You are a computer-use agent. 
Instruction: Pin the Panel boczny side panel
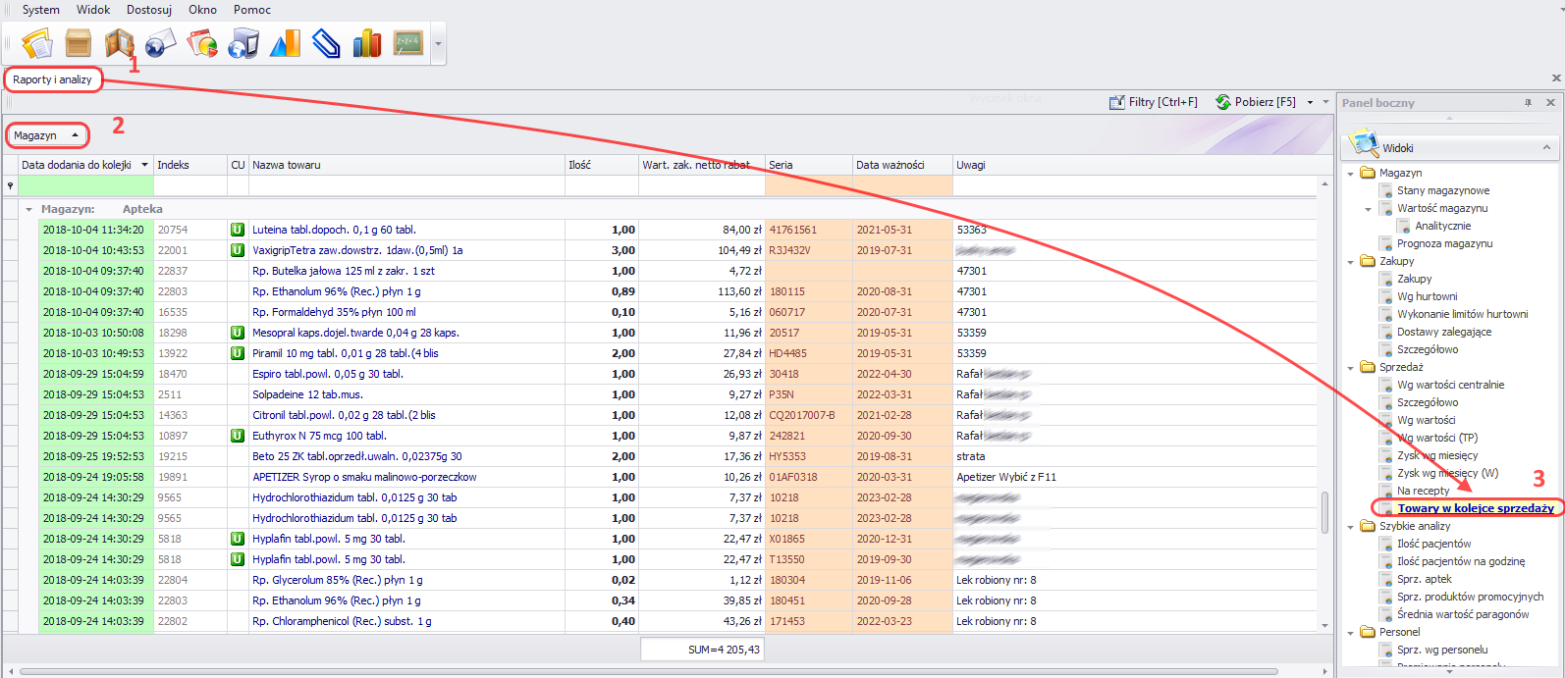(1528, 103)
